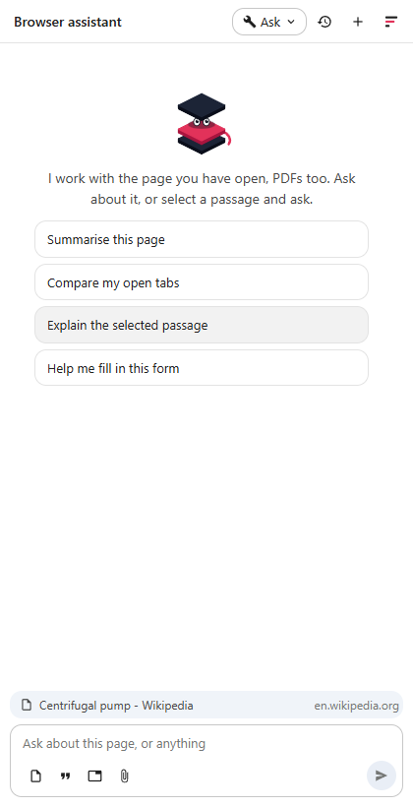Select 'Compare my open tabs' suggestion
413x807 pixels.
202,282
